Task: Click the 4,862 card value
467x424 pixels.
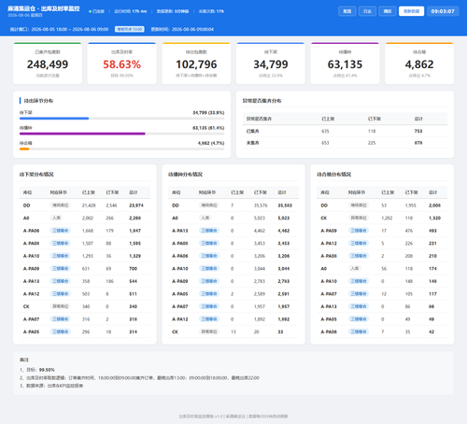Action: coord(419,64)
